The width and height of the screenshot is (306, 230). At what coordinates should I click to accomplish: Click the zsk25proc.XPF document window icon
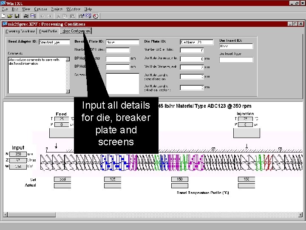pos(5,24)
